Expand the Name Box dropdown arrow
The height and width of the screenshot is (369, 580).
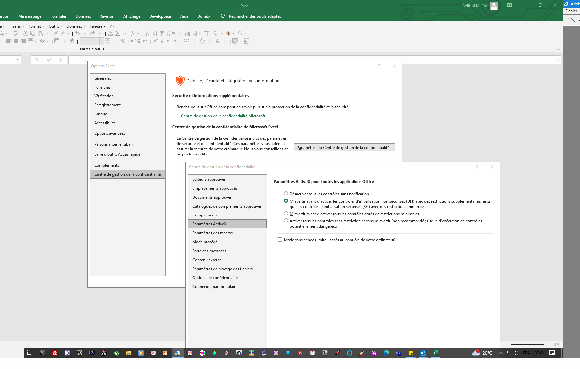pyautogui.click(x=17, y=60)
